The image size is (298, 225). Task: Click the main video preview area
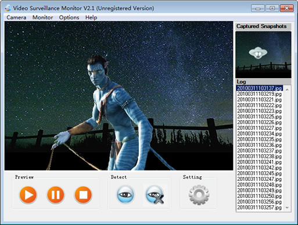pyautogui.click(x=119, y=96)
